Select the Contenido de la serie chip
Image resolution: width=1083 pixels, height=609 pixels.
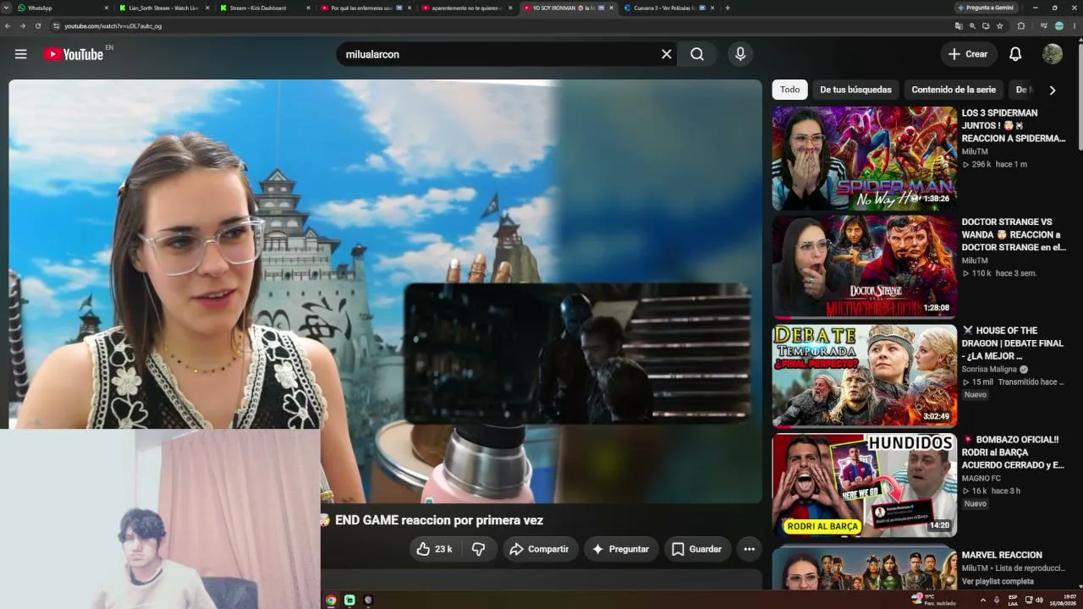(954, 90)
